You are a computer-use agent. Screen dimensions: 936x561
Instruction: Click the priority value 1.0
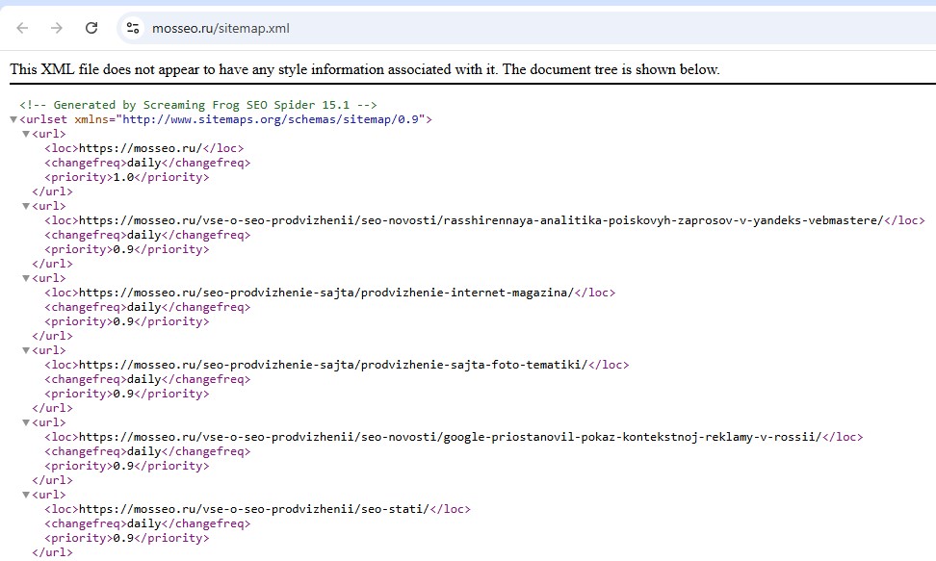pyautogui.click(x=123, y=177)
